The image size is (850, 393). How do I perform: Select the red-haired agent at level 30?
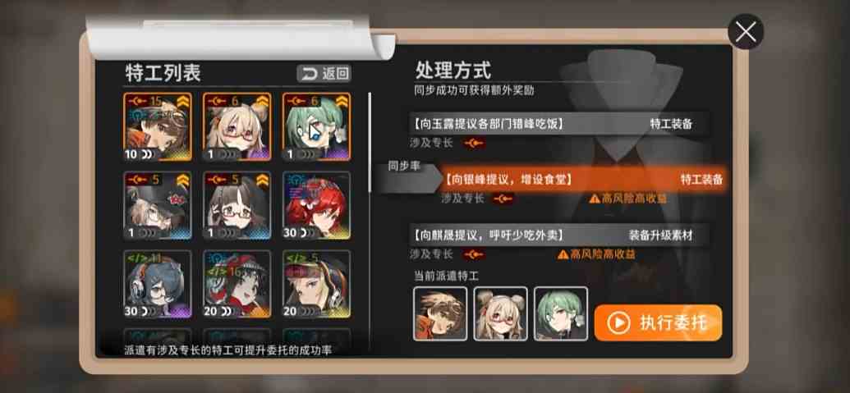click(x=316, y=206)
